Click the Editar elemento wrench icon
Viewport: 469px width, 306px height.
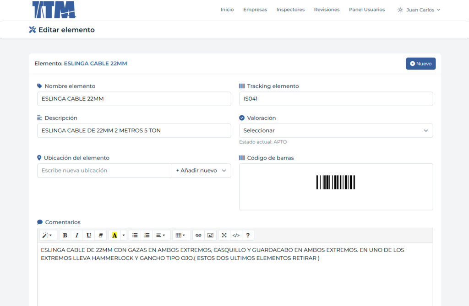[33, 30]
